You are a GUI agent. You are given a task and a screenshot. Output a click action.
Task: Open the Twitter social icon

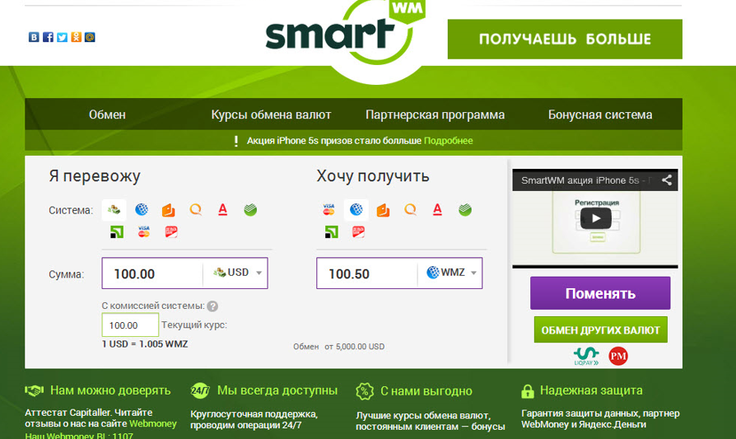point(62,37)
